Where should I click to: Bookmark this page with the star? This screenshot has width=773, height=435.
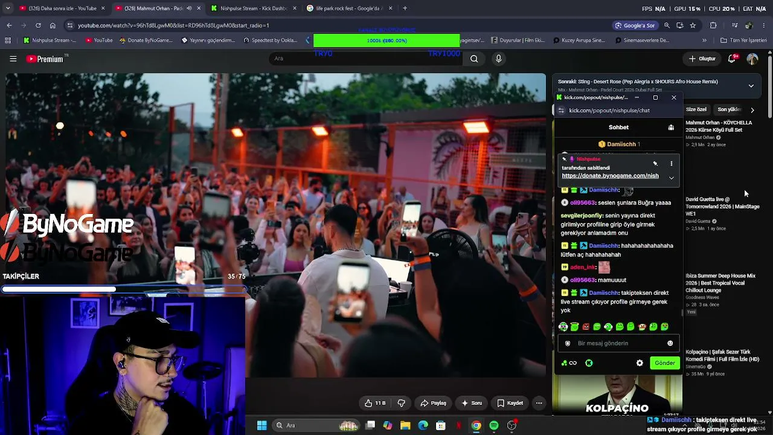pyautogui.click(x=693, y=25)
